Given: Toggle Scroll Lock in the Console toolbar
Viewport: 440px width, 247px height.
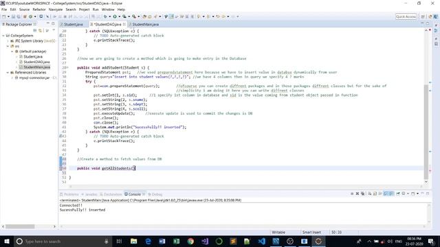Looking at the screenshot, I should coord(375,193).
